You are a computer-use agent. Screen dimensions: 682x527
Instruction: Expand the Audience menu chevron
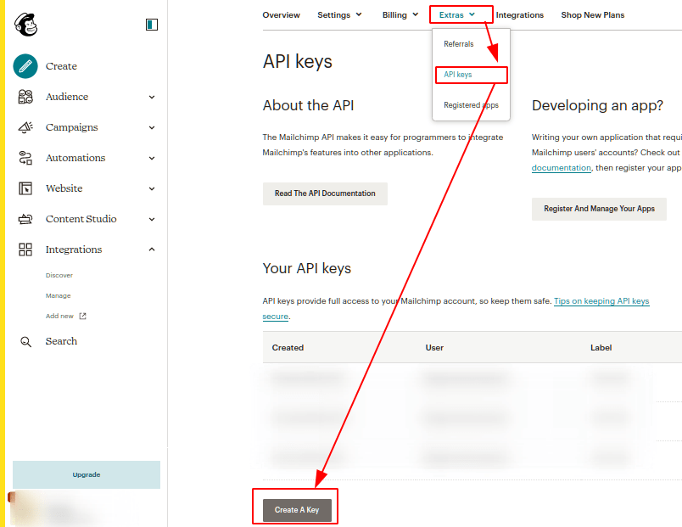pos(152,97)
